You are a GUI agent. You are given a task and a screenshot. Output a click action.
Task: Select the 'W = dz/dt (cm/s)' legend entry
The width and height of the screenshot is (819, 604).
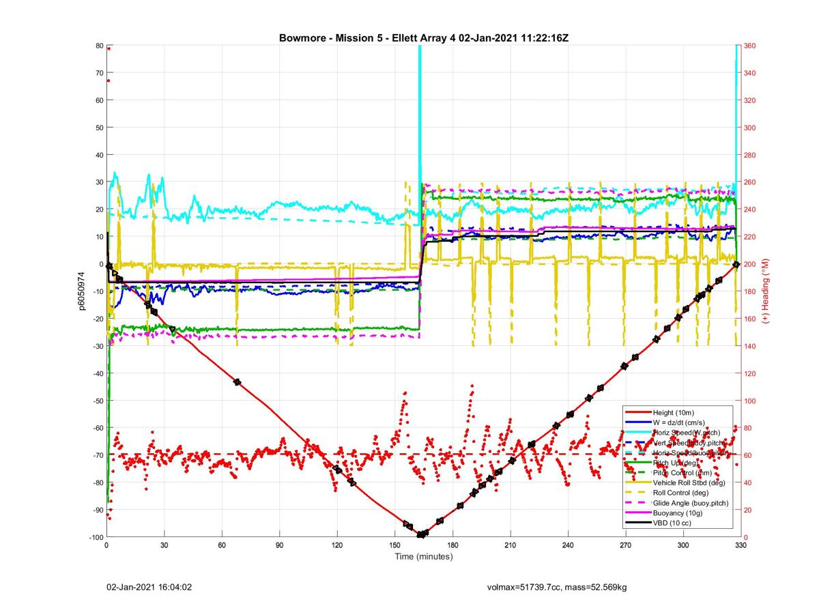click(680, 422)
